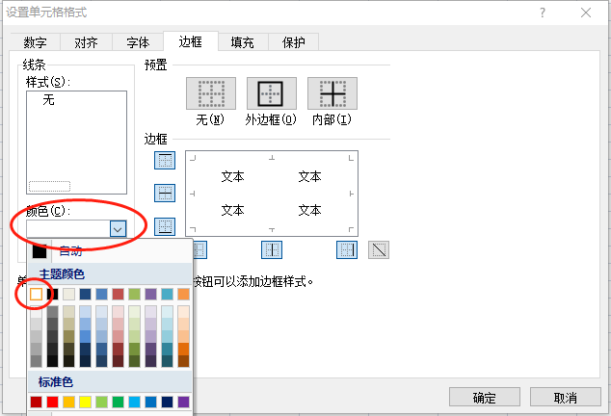Pick the darkest olive green shade swatch
This screenshot has height=416, width=611.
tap(134, 361)
